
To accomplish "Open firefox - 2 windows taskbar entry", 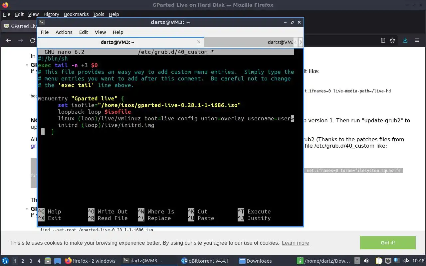I will pos(90,261).
